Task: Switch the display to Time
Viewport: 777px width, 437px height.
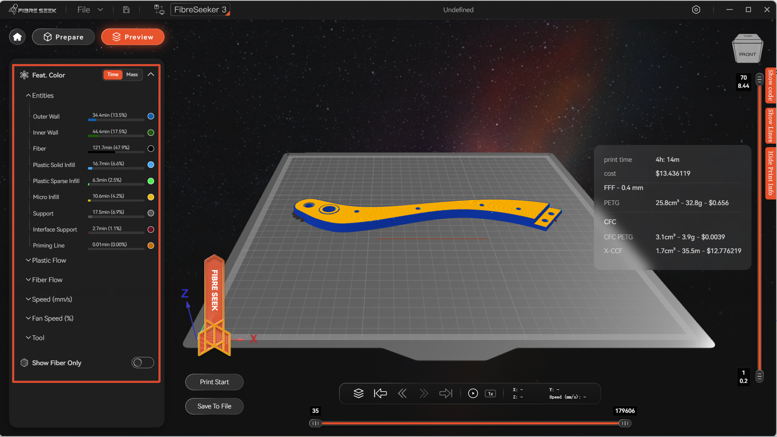Action: coord(113,74)
